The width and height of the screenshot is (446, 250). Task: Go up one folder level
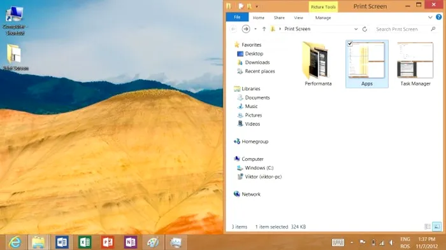[264, 29]
